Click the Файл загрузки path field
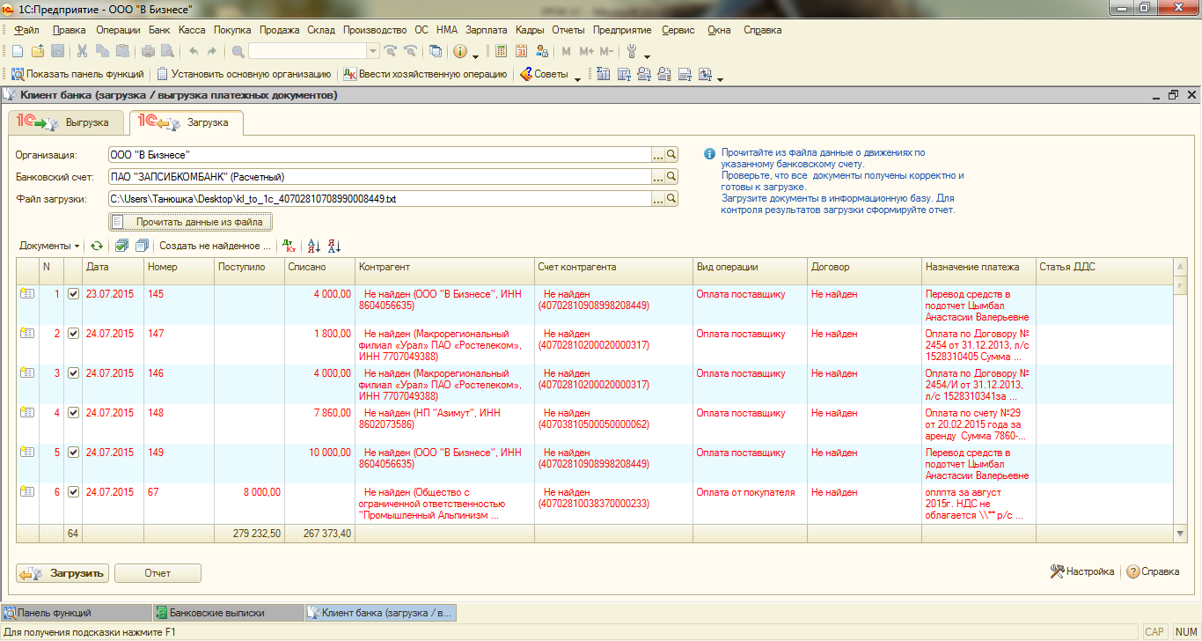This screenshot has height=641, width=1202. point(379,199)
